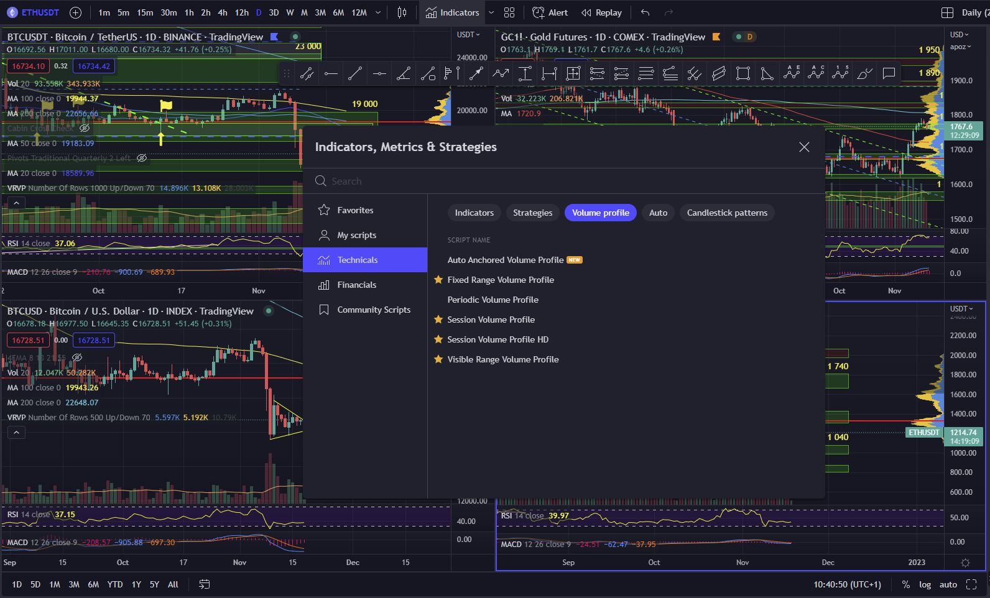Show the hidden Cabin Close Check indicator
Screen dimensions: 990x598
pos(85,128)
